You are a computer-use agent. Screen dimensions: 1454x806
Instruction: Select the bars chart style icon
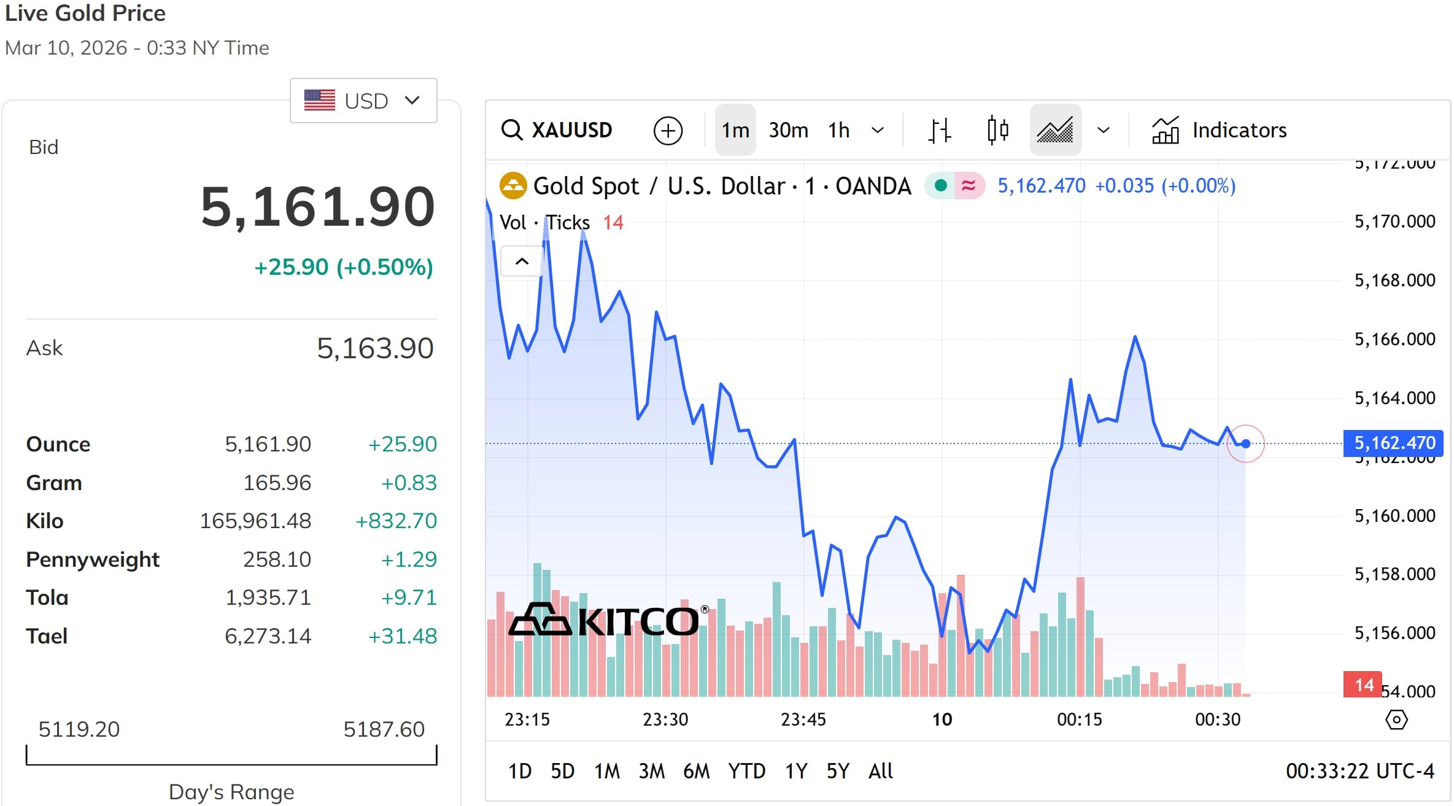pyautogui.click(x=939, y=130)
